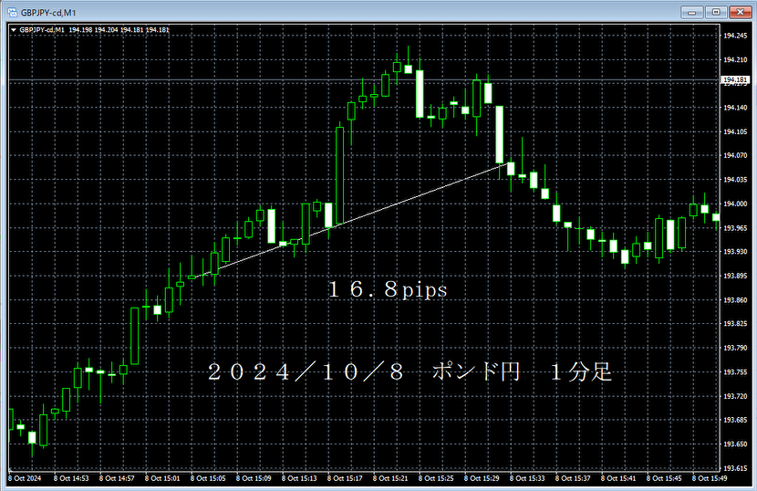Click the '8 Oct 15:09' time axis label

click(254, 478)
